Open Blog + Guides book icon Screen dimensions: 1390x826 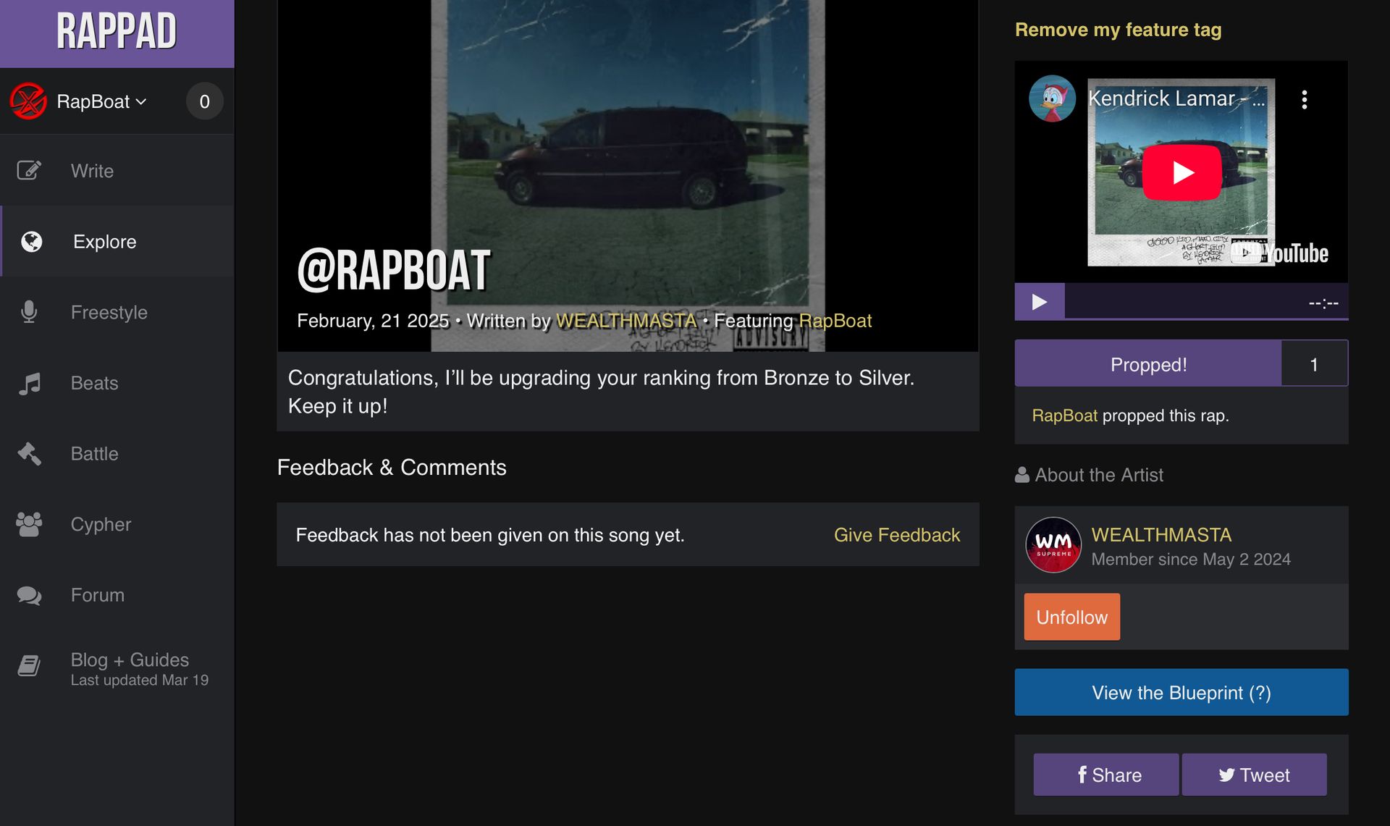click(29, 665)
